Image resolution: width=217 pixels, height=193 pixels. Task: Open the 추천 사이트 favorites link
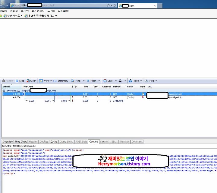click(x=12, y=16)
